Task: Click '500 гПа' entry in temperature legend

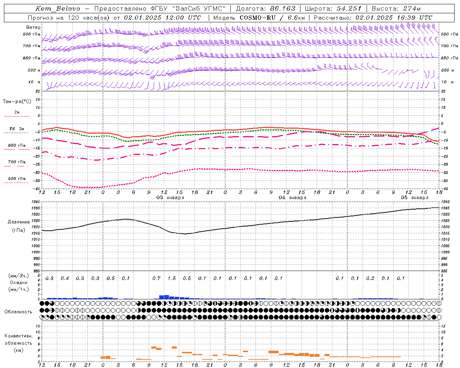Action: [x=17, y=179]
